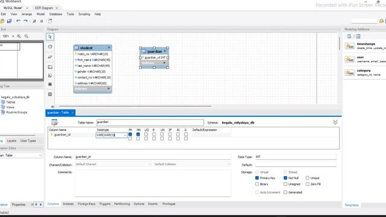Open the Layers tab
Screen dimensions: 386x217
[x=11, y=140]
